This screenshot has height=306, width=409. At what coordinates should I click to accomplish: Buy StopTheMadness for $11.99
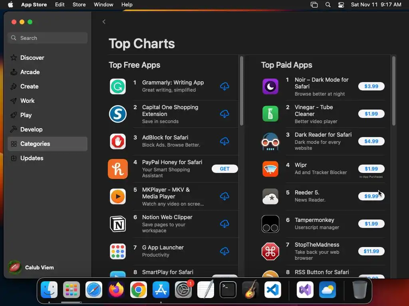click(x=371, y=251)
